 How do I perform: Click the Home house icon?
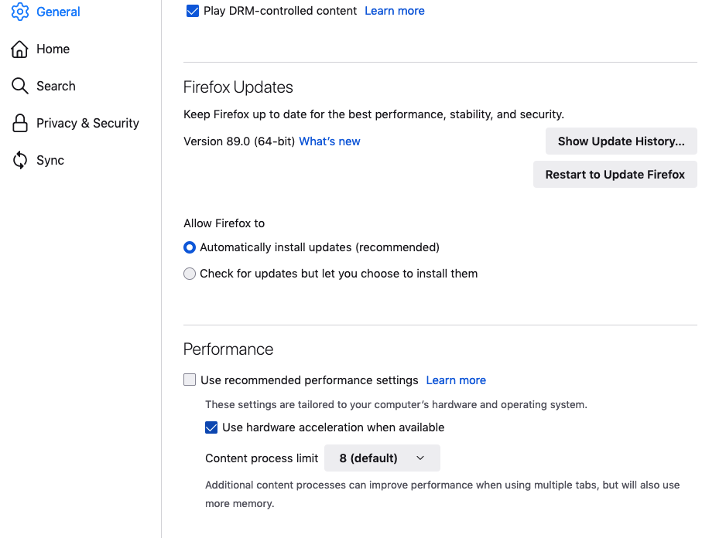pyautogui.click(x=20, y=49)
